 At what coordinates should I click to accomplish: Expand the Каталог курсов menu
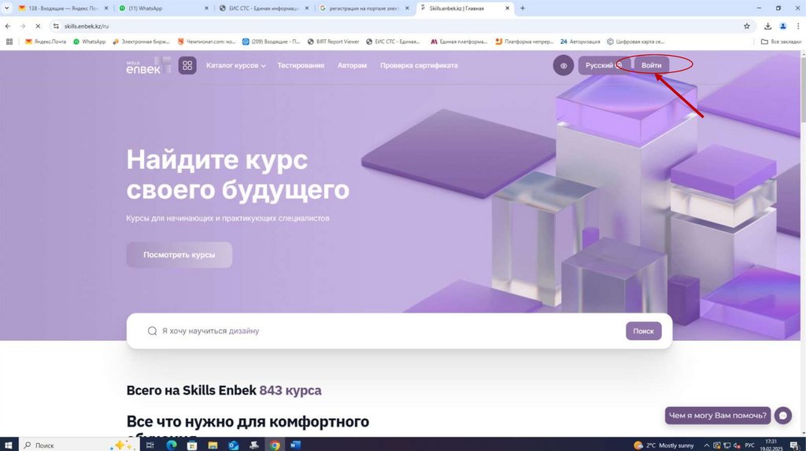point(236,66)
